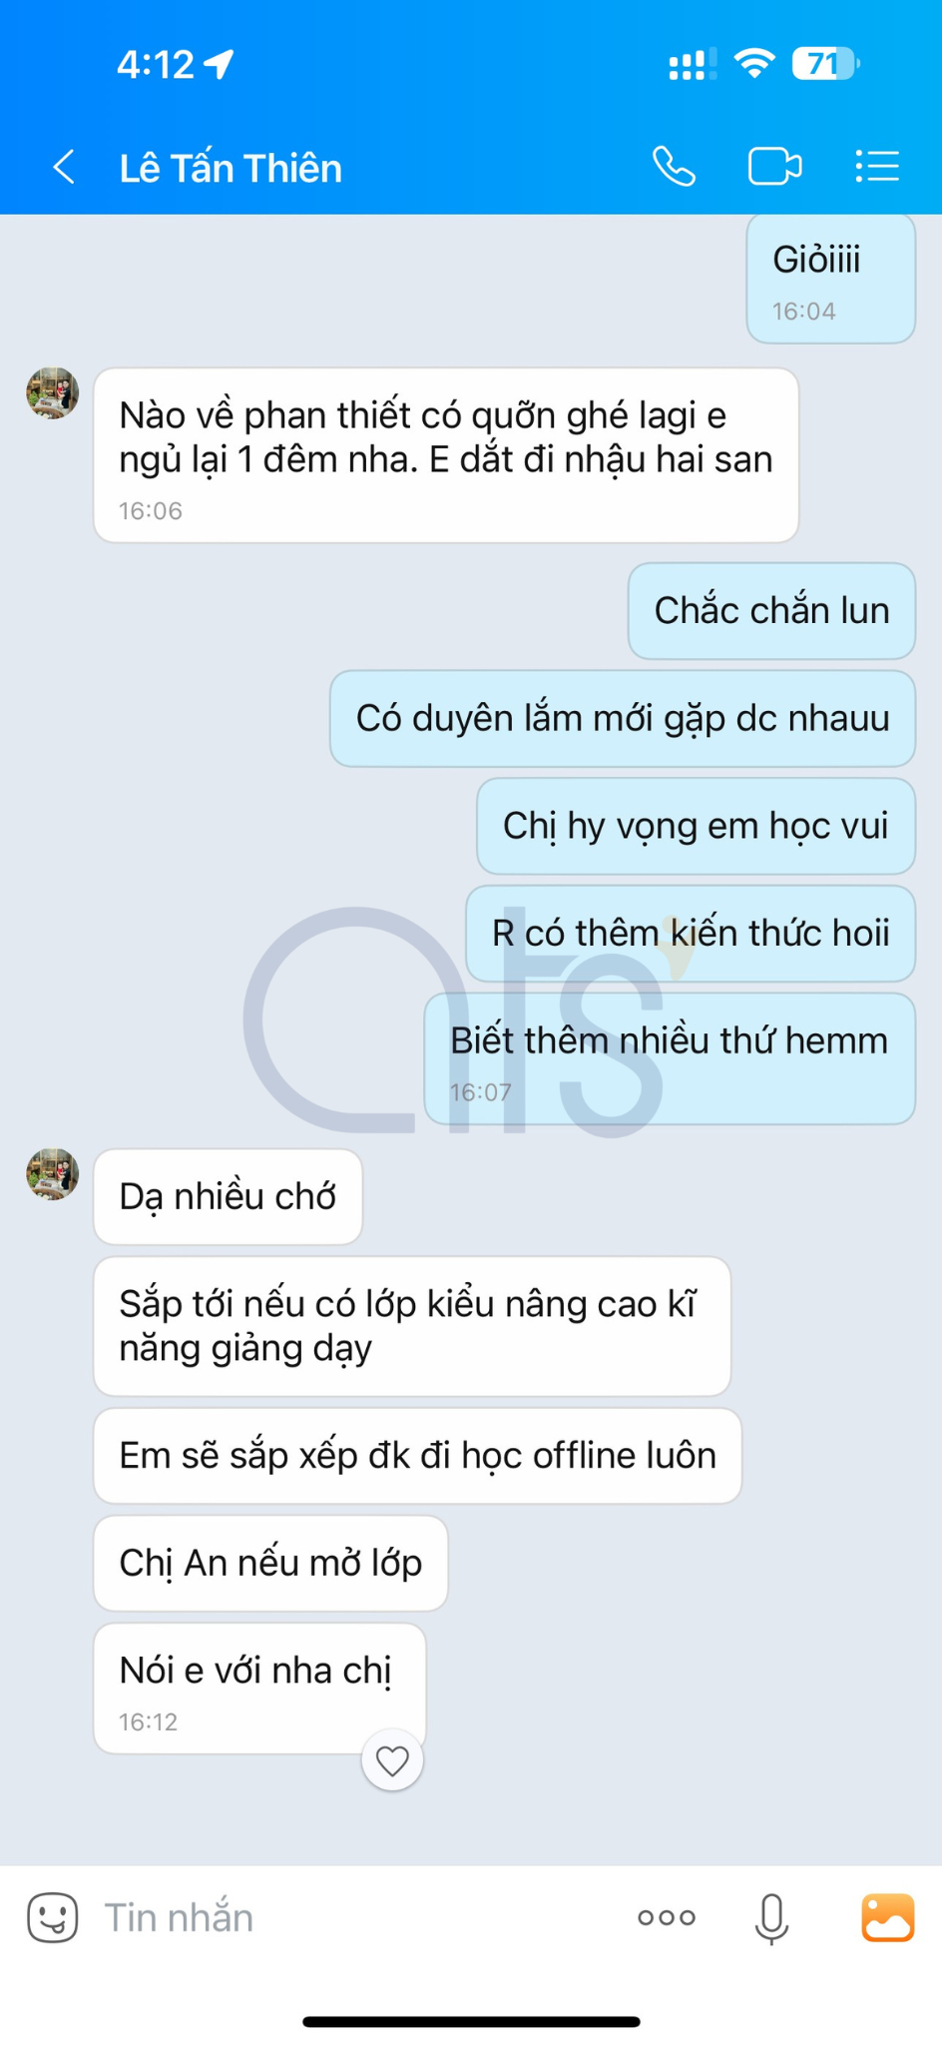Select the Giỏiiii message bubble
Screen dimensions: 942x2045
pos(831,279)
